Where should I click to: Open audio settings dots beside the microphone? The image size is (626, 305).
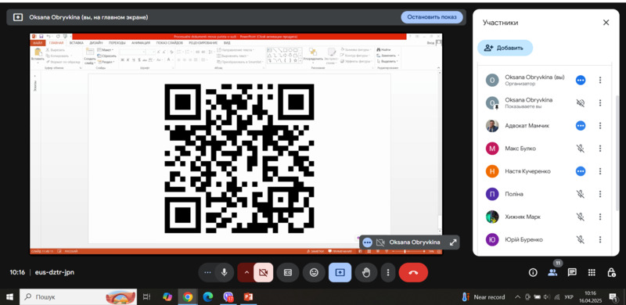pos(207,273)
